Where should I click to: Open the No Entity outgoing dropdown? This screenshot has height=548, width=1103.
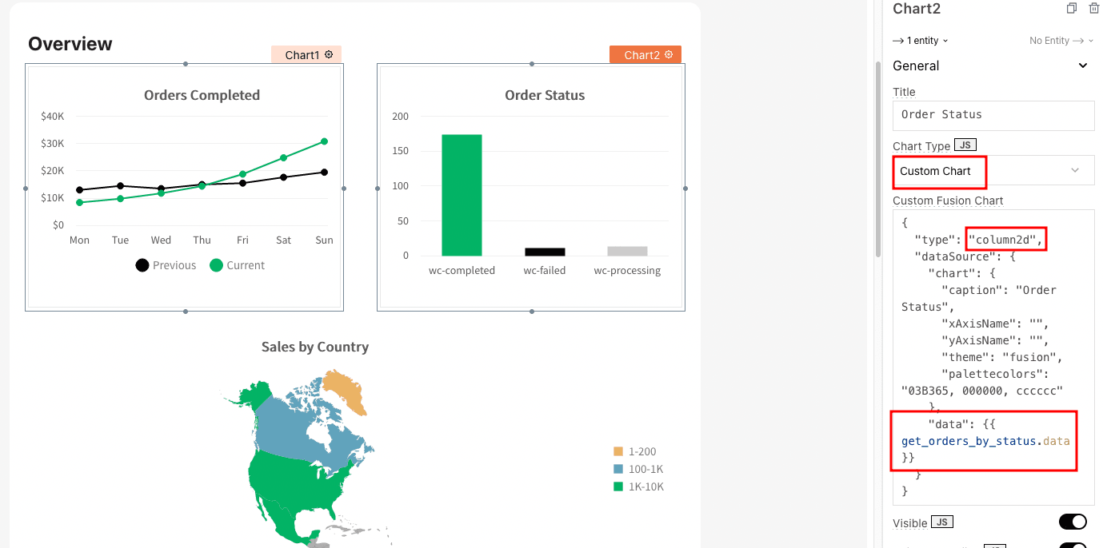[x=1061, y=41]
